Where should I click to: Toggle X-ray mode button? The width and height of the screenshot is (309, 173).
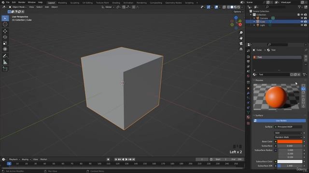(224, 7)
